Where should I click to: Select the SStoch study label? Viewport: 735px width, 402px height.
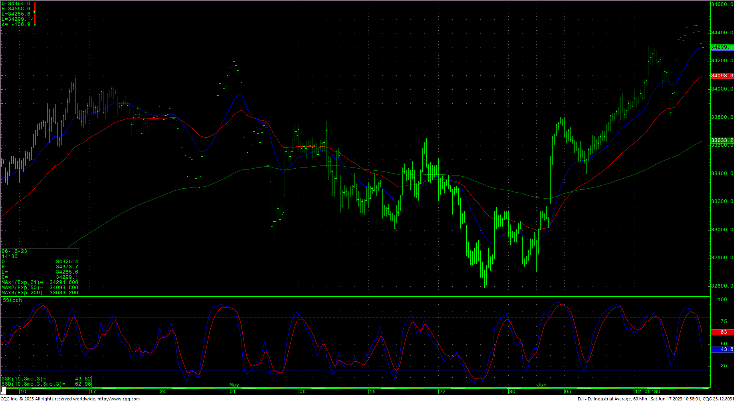[x=12, y=300]
